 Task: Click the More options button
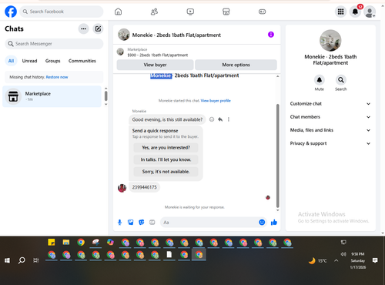pos(236,65)
